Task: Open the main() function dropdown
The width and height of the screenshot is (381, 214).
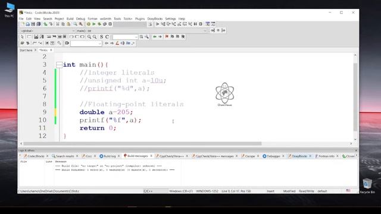Action: point(142,31)
